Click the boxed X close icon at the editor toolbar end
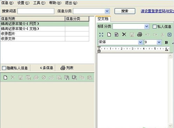174x128 pixels. pos(169,35)
